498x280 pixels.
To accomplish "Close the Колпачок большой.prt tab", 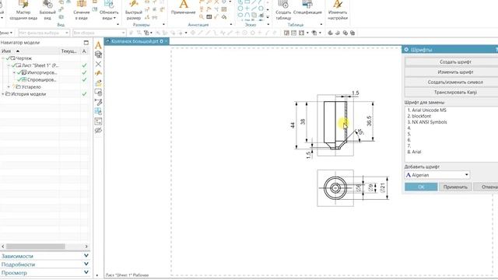I will coord(166,41).
